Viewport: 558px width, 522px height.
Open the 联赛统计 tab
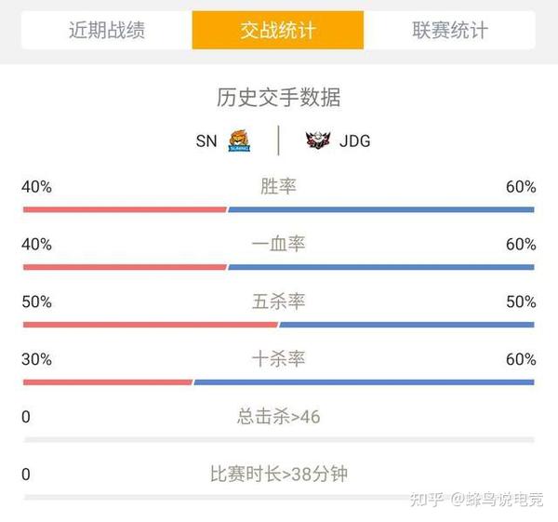click(450, 30)
